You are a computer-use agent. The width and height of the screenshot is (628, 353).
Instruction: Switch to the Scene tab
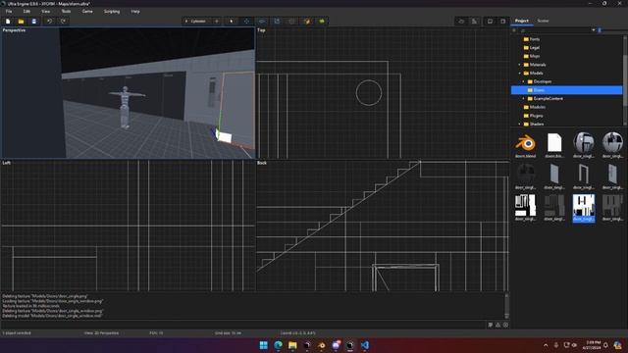543,21
